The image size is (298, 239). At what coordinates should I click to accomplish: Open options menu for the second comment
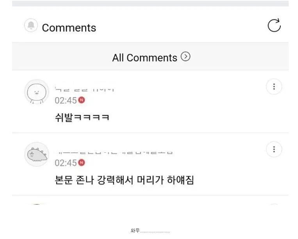tap(274, 149)
